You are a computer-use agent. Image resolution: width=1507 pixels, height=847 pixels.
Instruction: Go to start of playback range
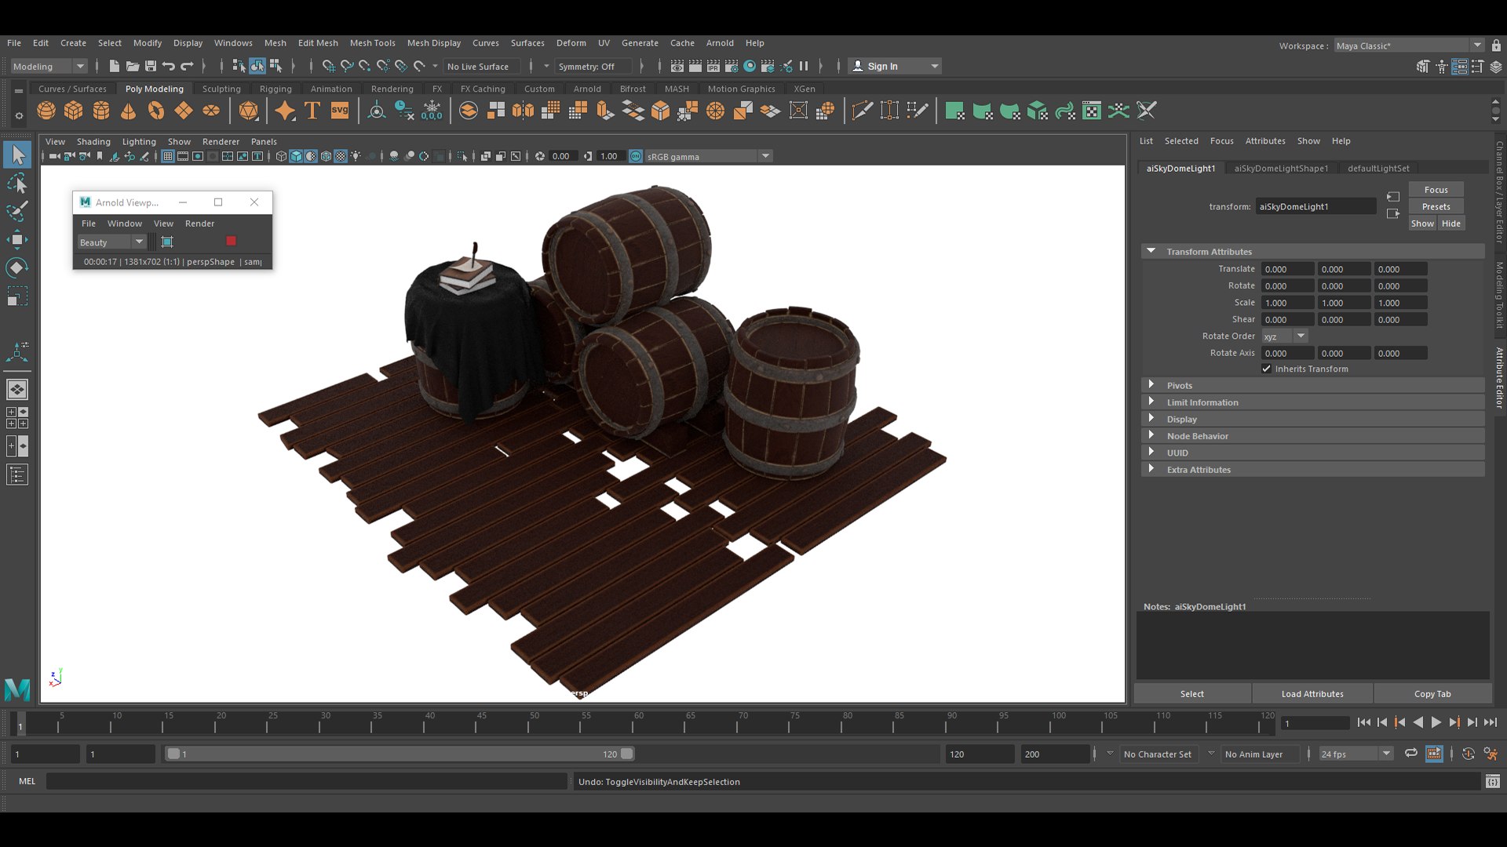(1363, 722)
